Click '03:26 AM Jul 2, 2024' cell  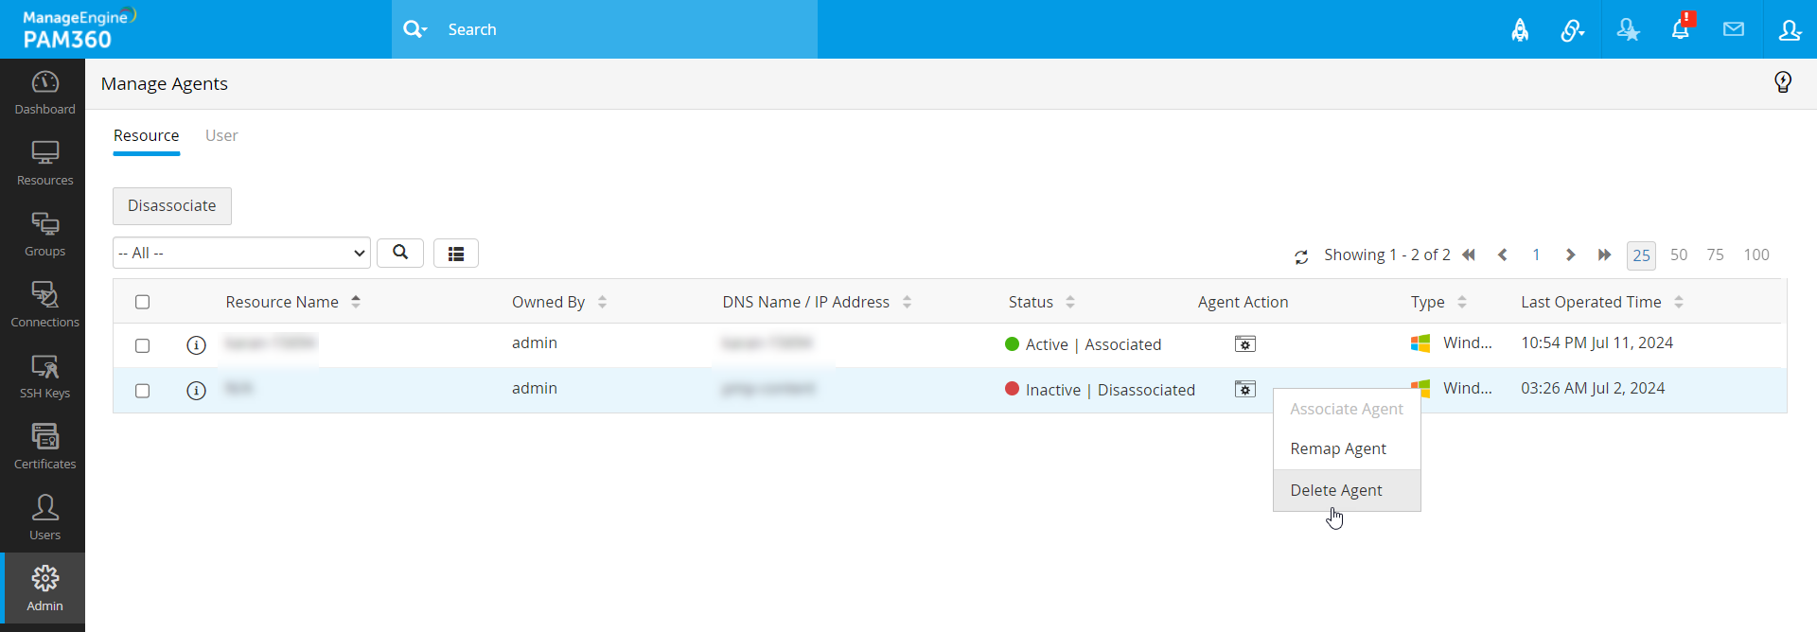1593,388
